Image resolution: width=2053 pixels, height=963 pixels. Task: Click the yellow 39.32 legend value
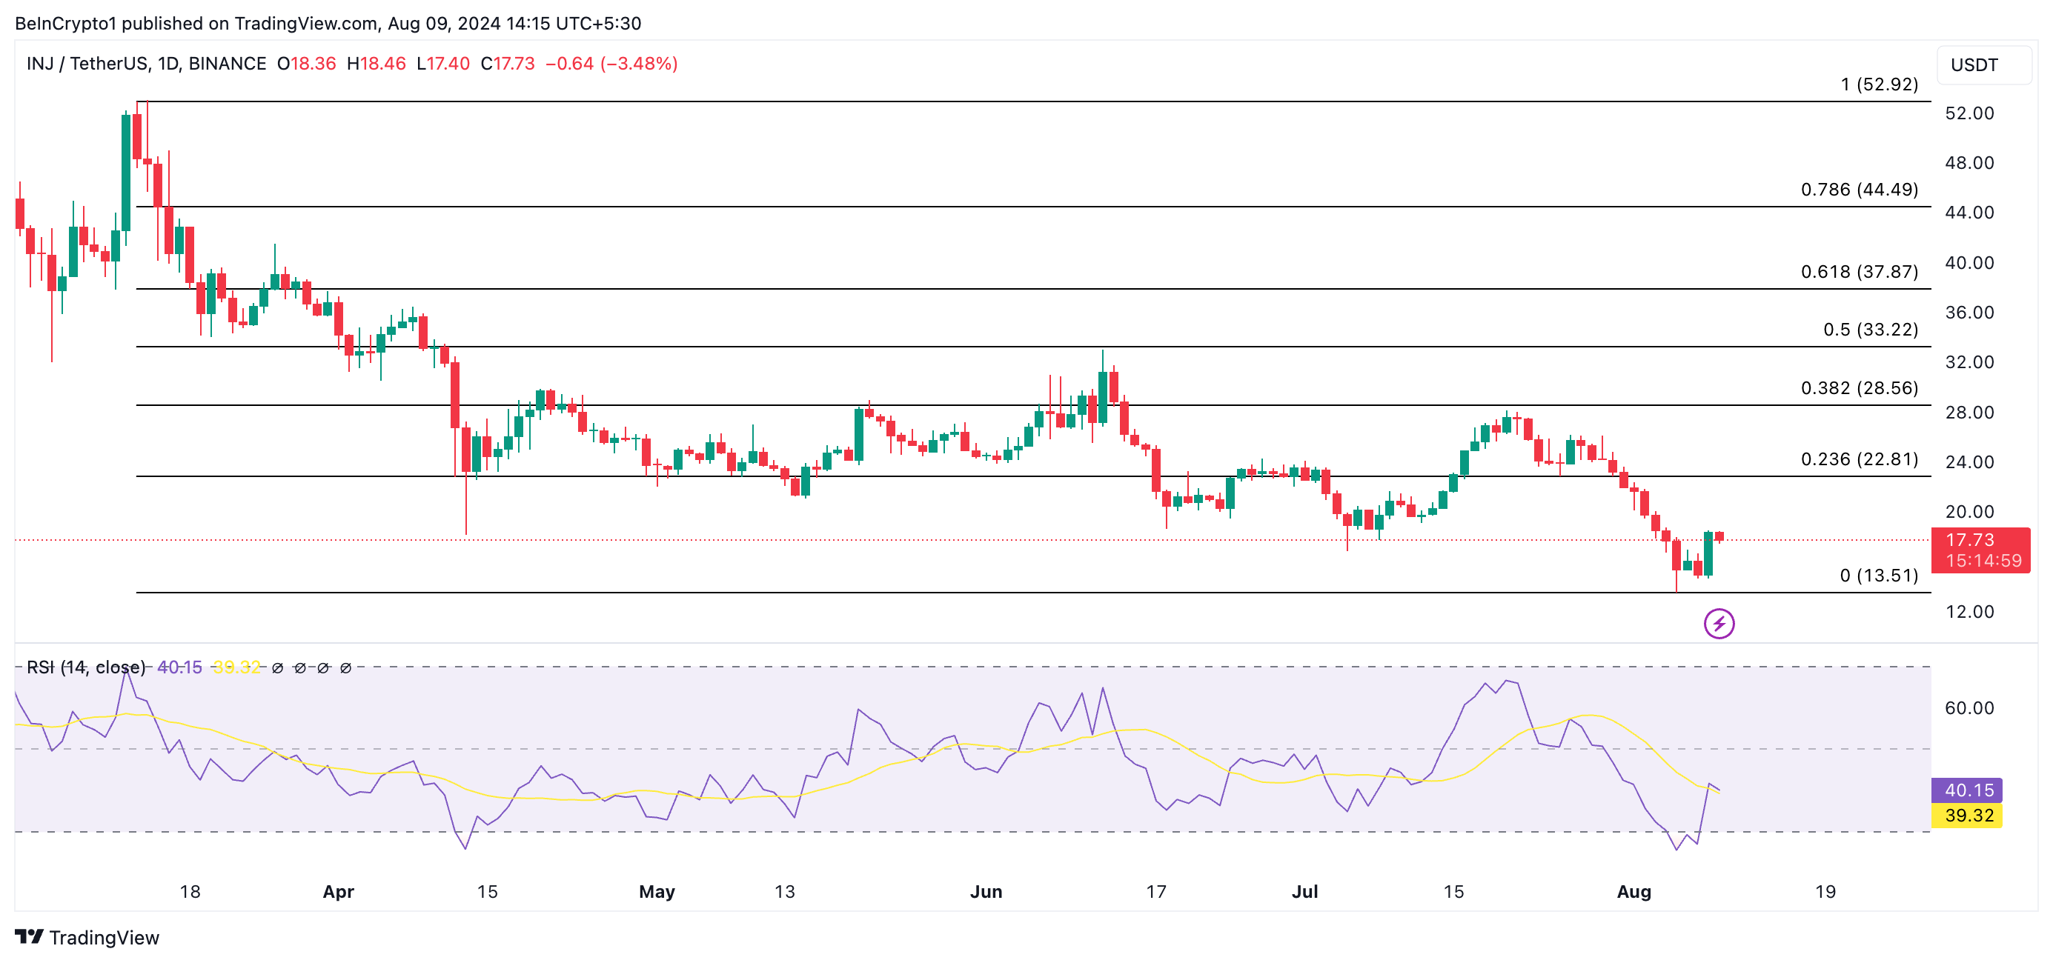pyautogui.click(x=236, y=667)
